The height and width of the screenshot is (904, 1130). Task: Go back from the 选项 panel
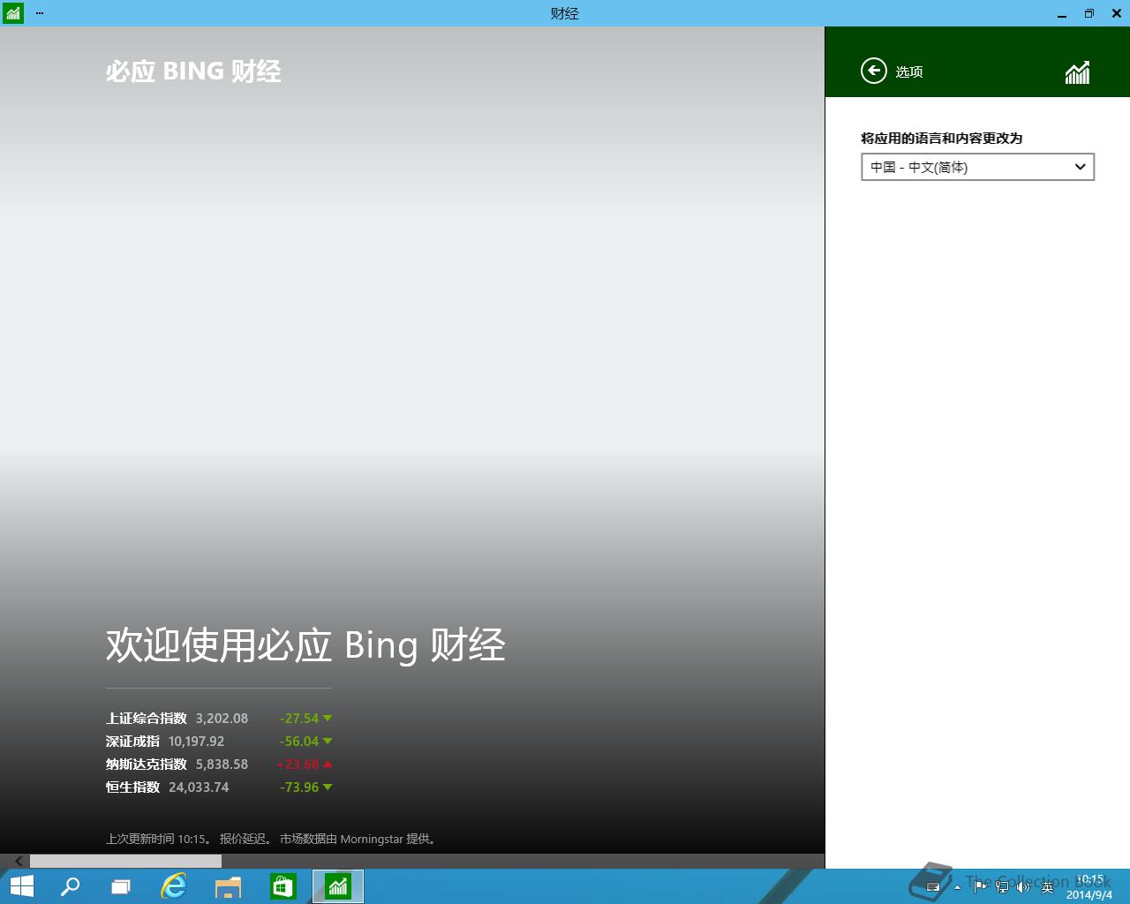coord(873,71)
